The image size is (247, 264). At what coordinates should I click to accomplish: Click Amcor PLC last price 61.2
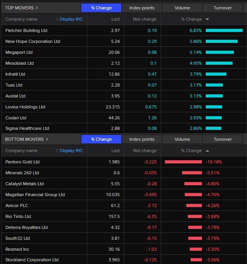(116, 206)
